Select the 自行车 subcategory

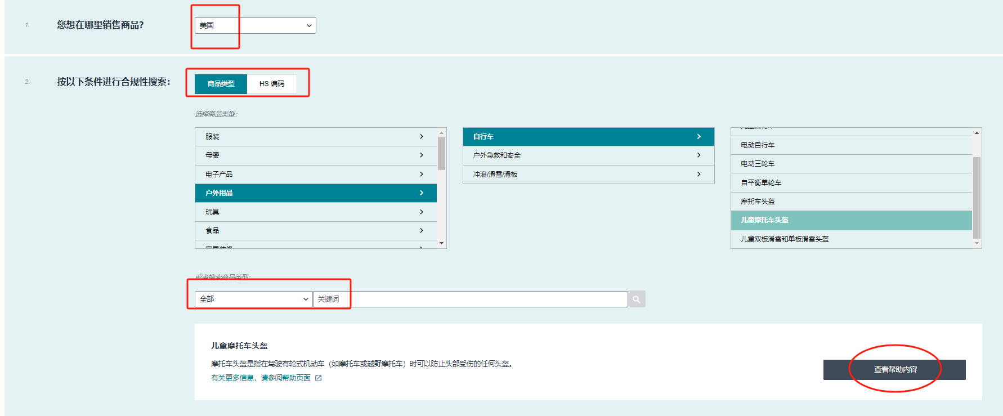[x=589, y=137]
